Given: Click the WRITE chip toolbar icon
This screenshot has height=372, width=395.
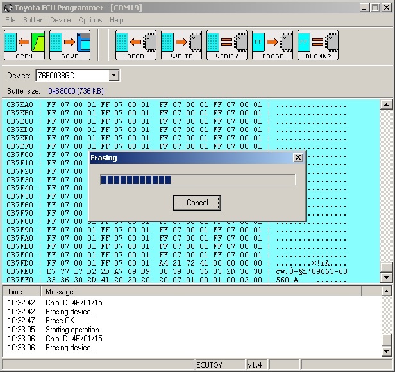Looking at the screenshot, I should tap(181, 45).
